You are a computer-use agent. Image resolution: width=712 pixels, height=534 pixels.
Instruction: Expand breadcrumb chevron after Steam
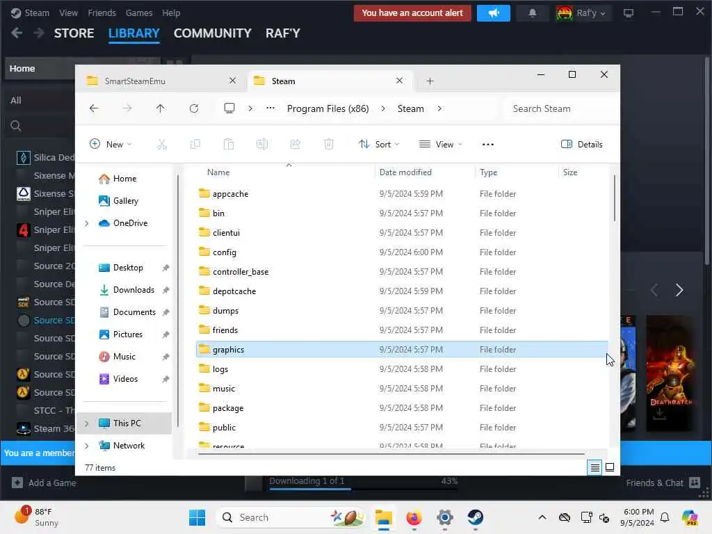[439, 108]
